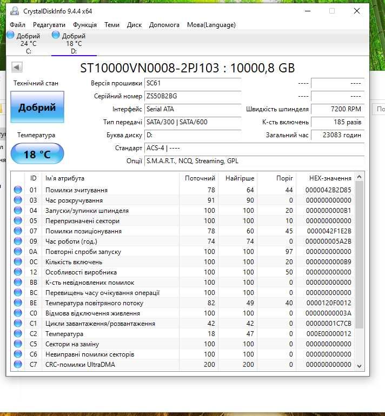Click HEX value 00000001C7CB
Viewport: 385px width, 416px height.
tap(328, 324)
